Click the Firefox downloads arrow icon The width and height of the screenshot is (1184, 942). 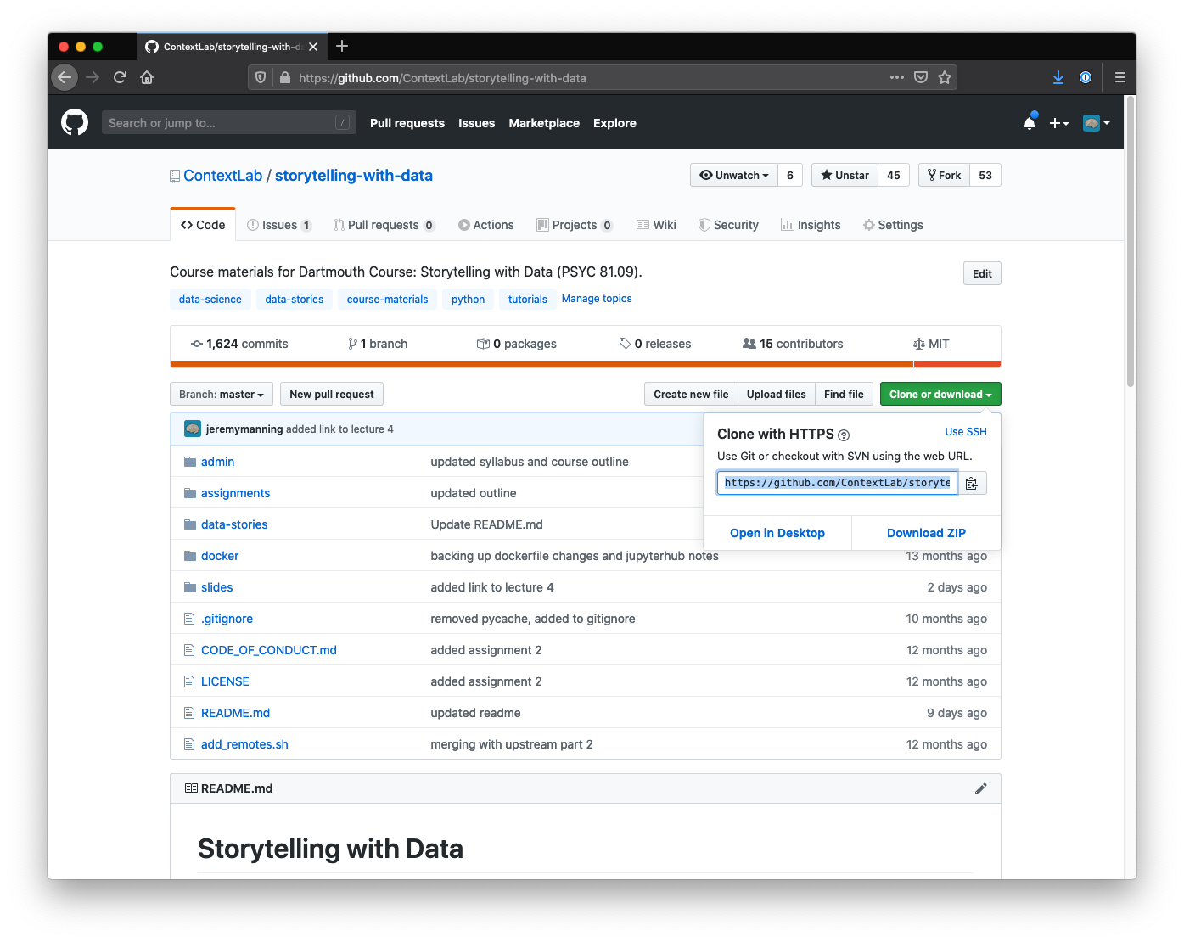(x=1058, y=77)
